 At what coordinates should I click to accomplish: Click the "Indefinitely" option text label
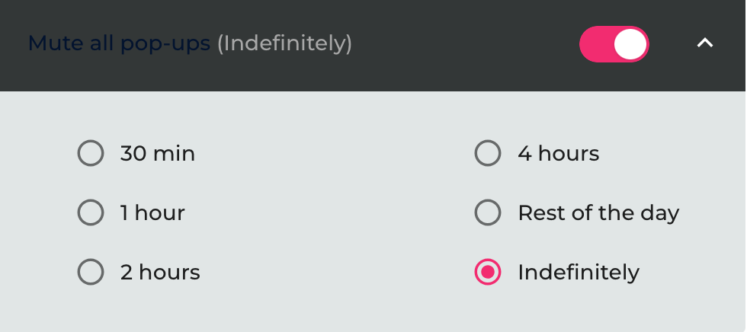coord(579,272)
